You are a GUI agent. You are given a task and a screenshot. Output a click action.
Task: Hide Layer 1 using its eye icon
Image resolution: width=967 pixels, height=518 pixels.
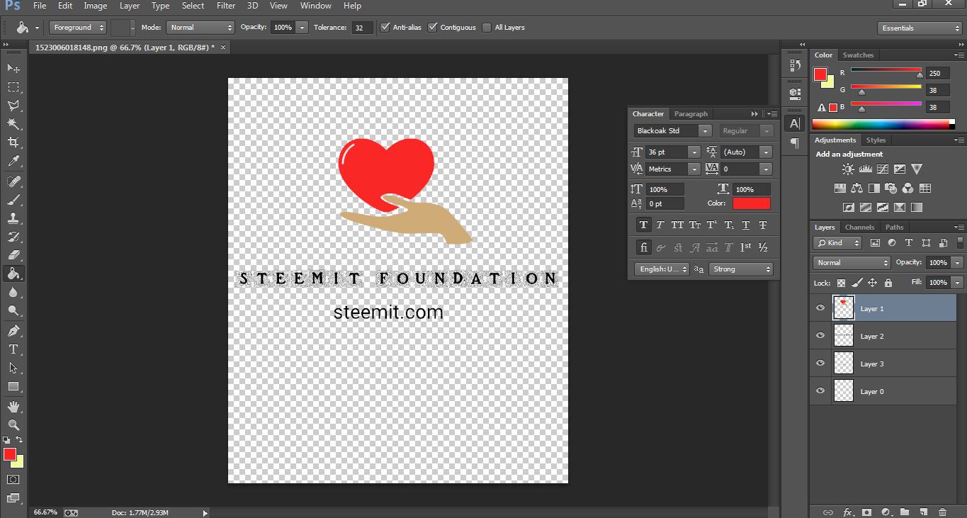point(820,308)
